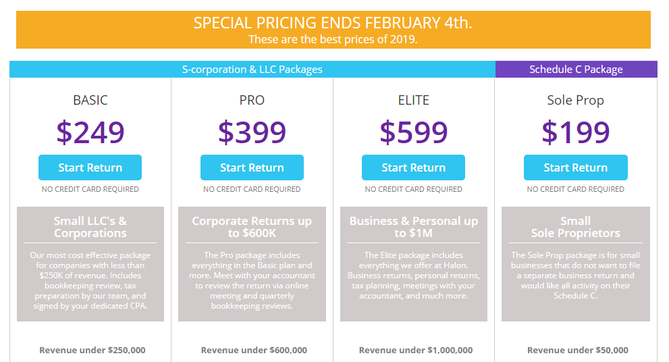Image resolution: width=669 pixels, height=362 pixels.
Task: Click the Revenue under $600,000 text
Action: pos(254,350)
